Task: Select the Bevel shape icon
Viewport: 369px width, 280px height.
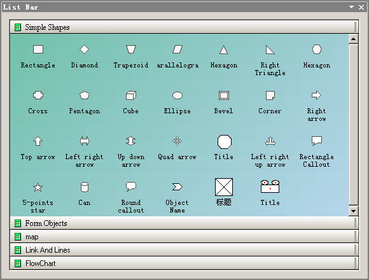Action: coord(224,95)
